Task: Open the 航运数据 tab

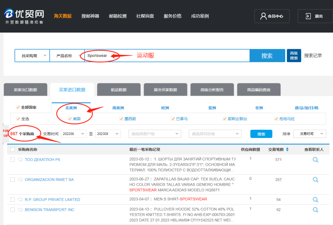Action: (x=119, y=90)
